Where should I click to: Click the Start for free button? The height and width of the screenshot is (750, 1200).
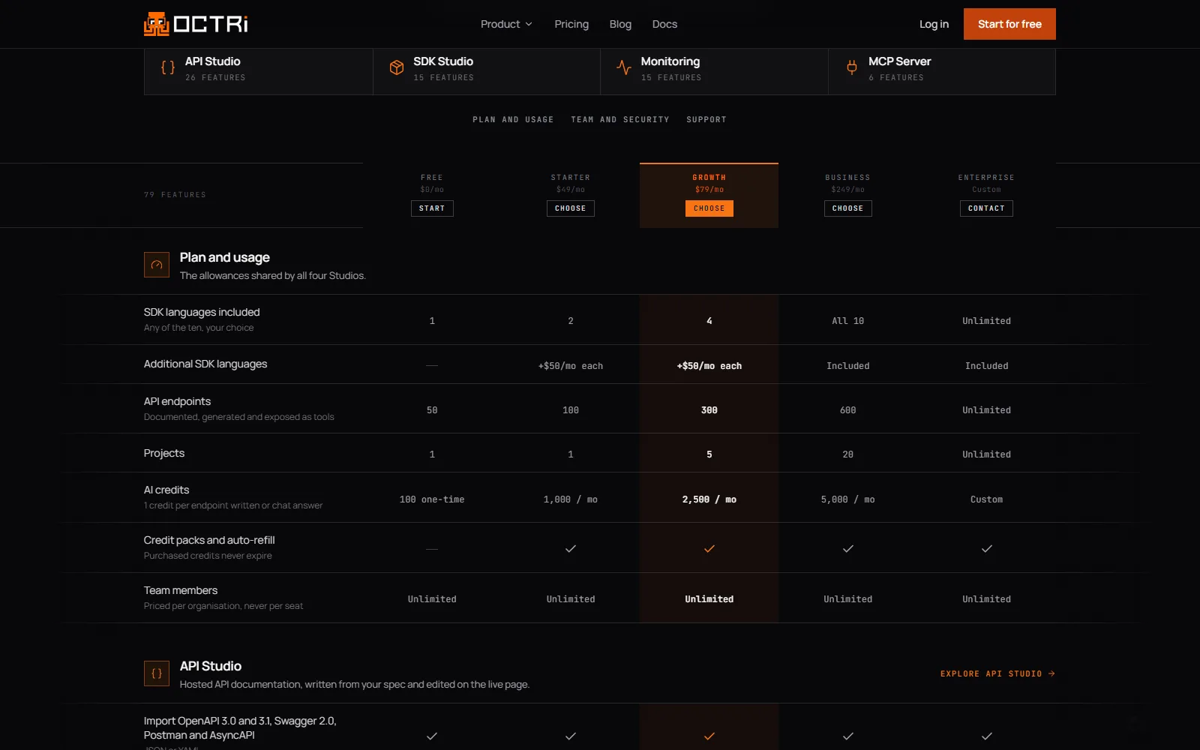point(1009,24)
